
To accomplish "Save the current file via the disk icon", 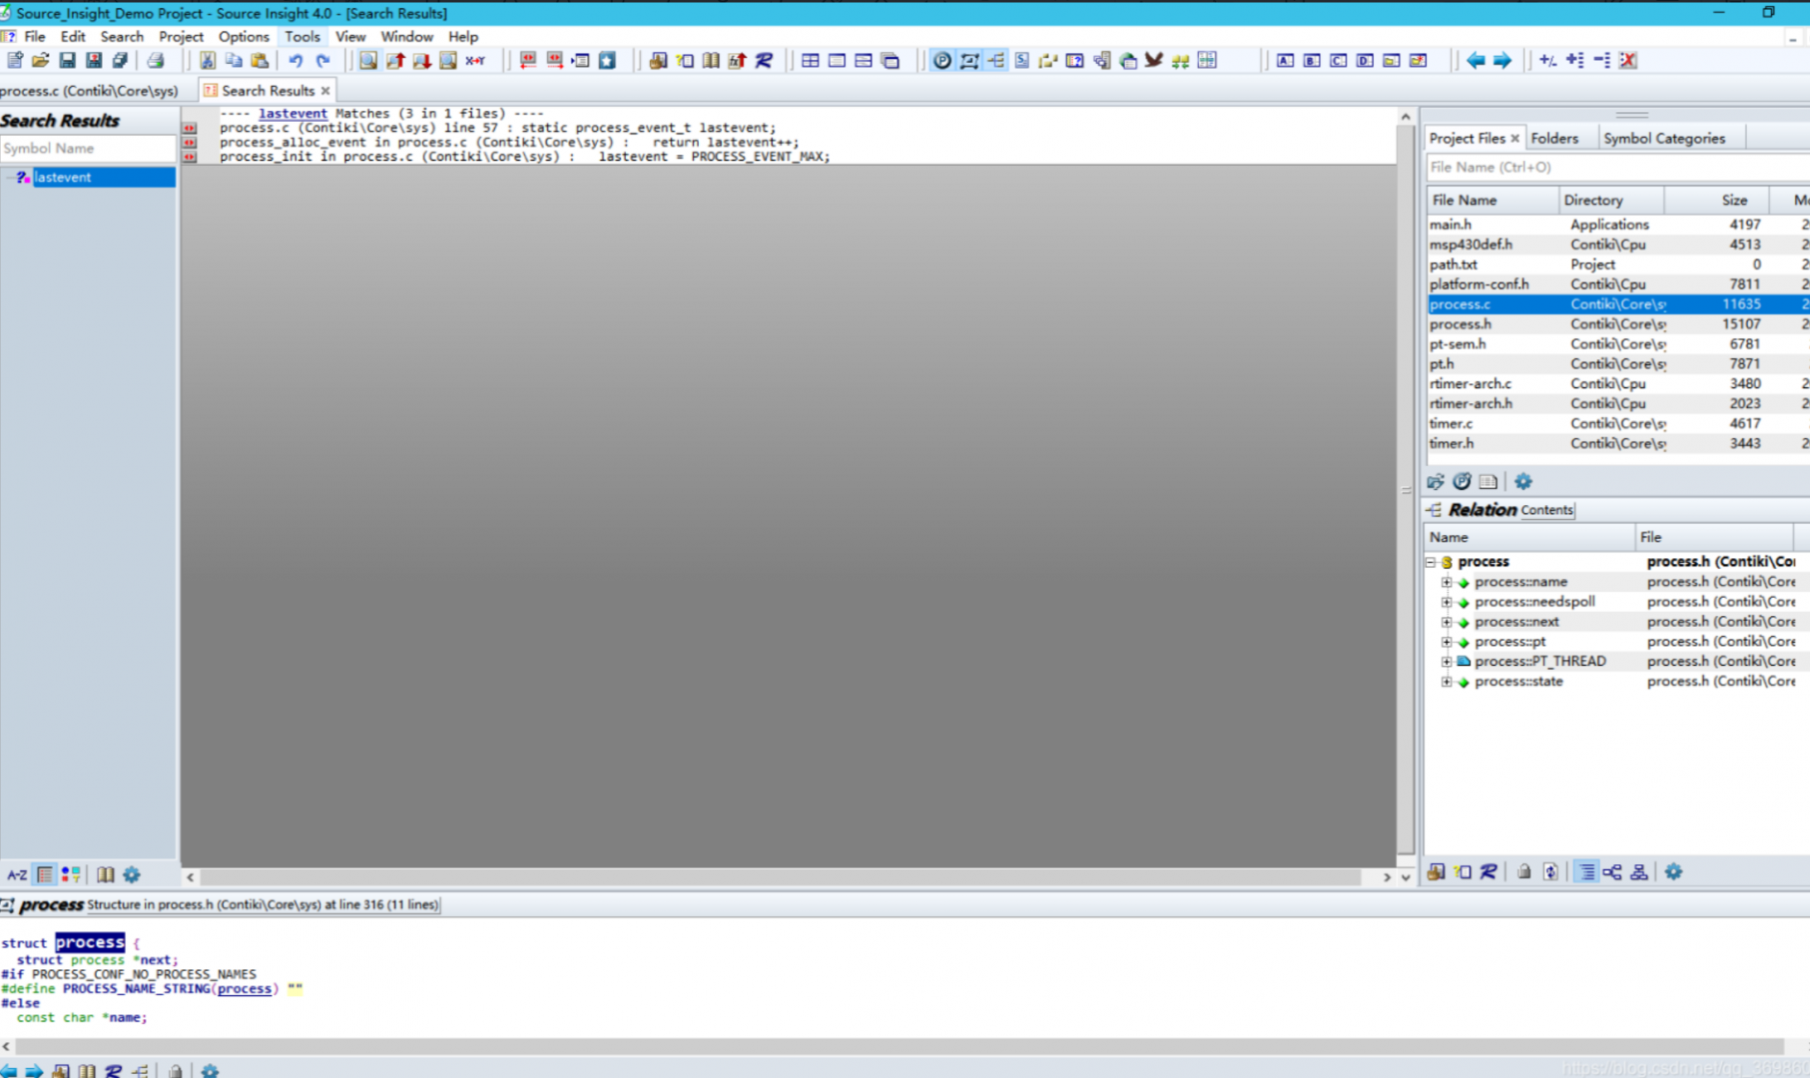I will [68, 61].
